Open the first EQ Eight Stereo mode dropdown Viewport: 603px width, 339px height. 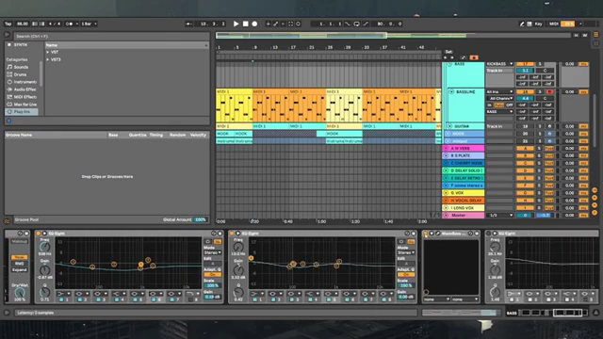tap(212, 253)
